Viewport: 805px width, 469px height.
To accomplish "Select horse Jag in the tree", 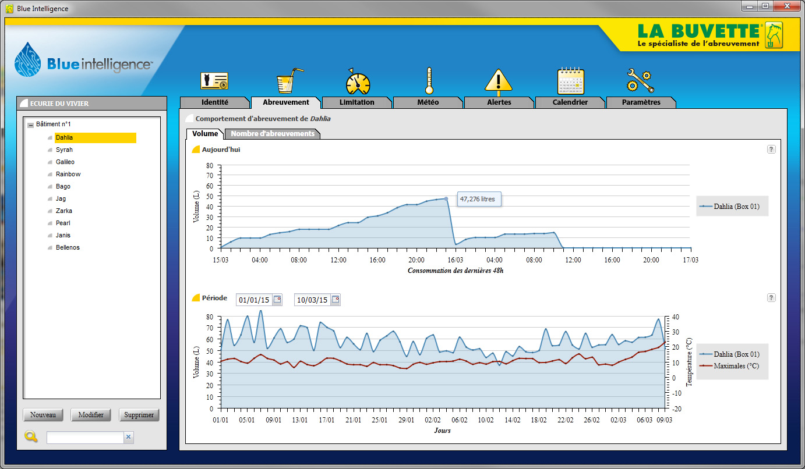I will tap(61, 199).
